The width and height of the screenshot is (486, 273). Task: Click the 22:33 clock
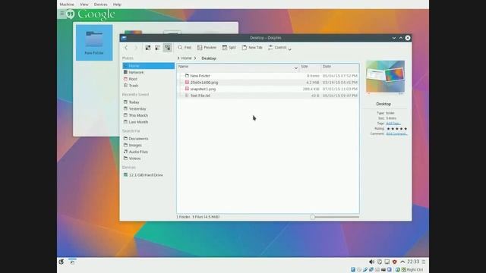click(x=413, y=262)
